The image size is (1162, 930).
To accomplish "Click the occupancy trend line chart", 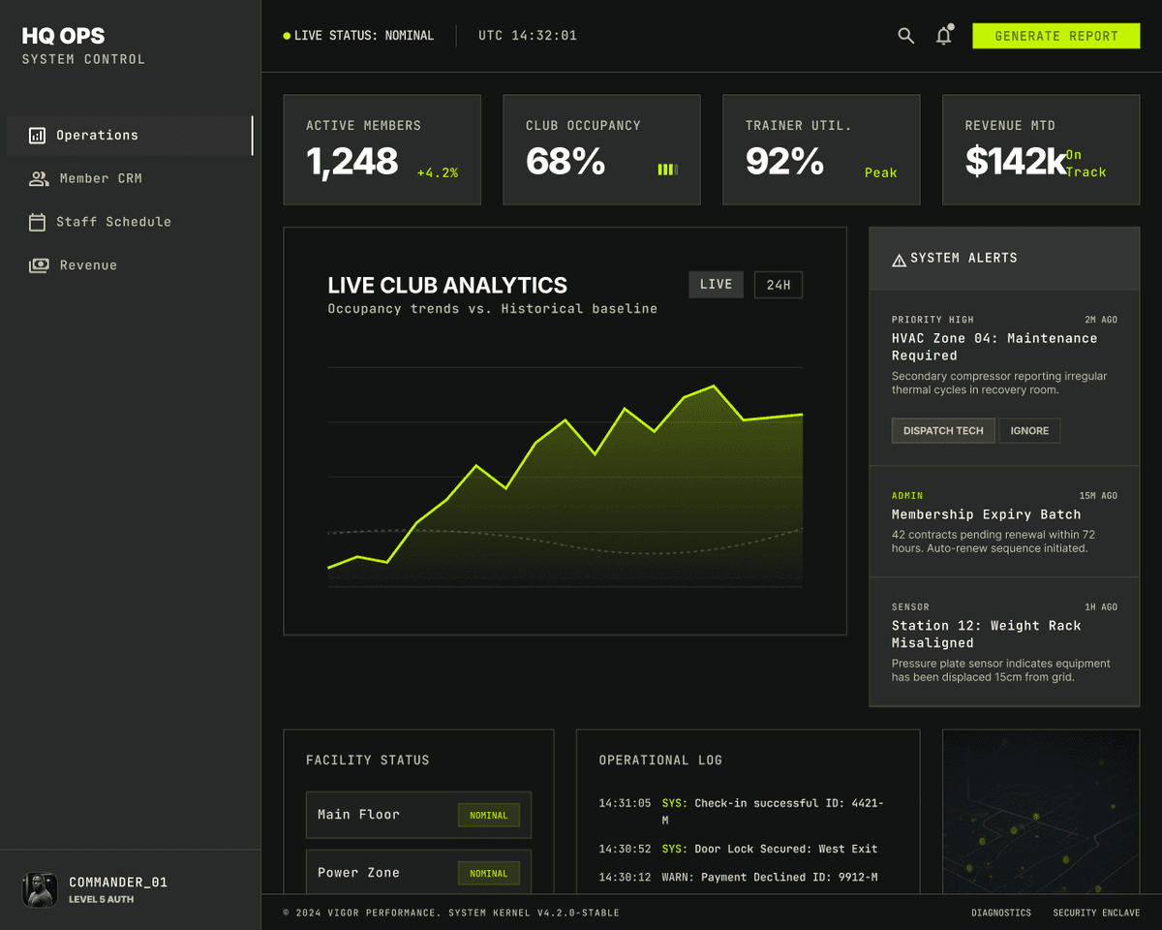I will (566, 475).
